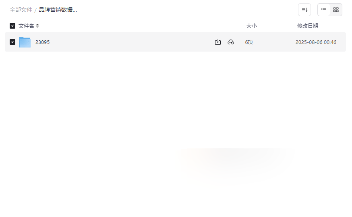Go back to 全部文件 breadcrumb
The image size is (352, 217).
point(21,10)
